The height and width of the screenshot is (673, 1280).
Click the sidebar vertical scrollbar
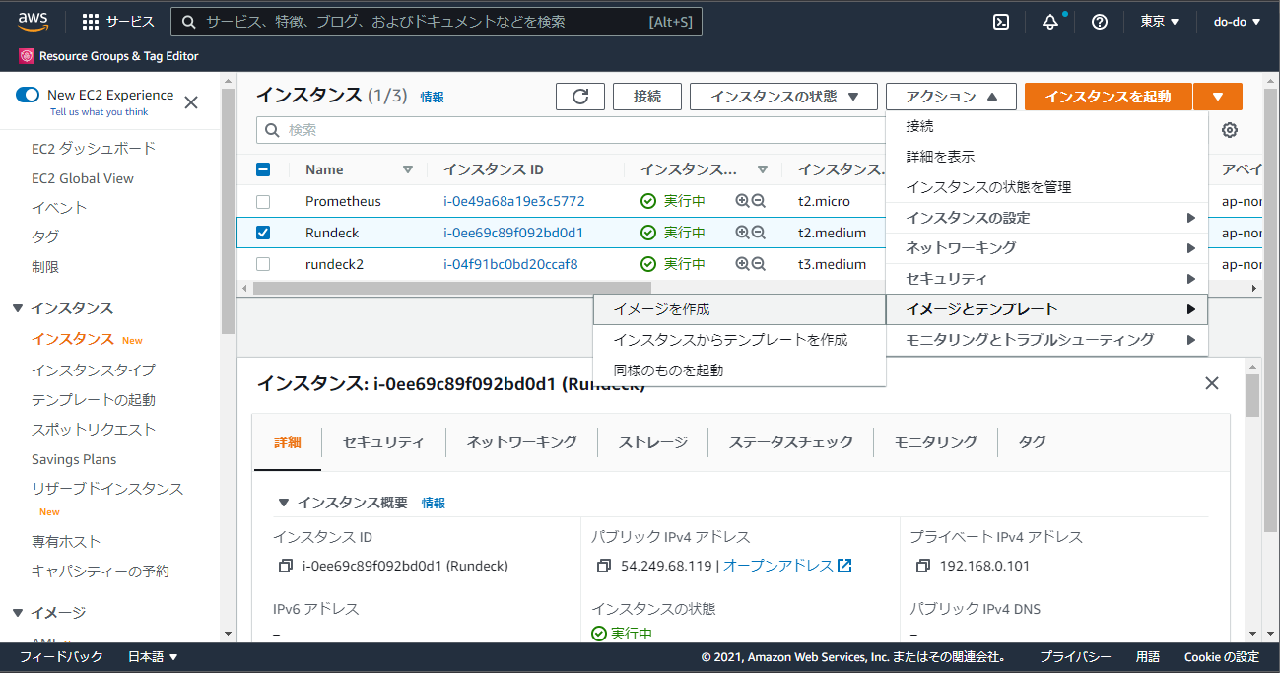click(x=229, y=210)
